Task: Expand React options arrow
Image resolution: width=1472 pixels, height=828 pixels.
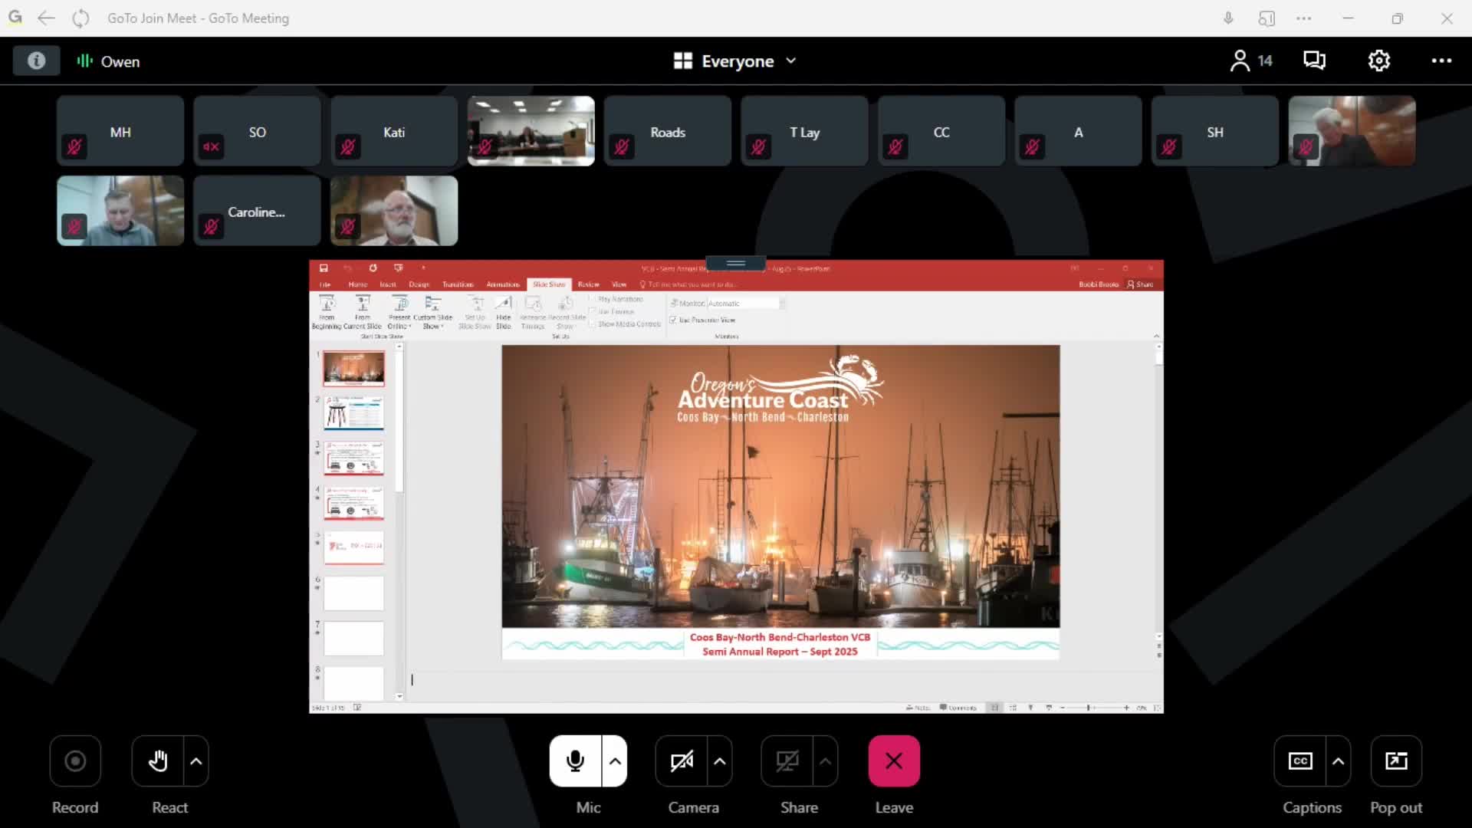Action: coord(196,761)
